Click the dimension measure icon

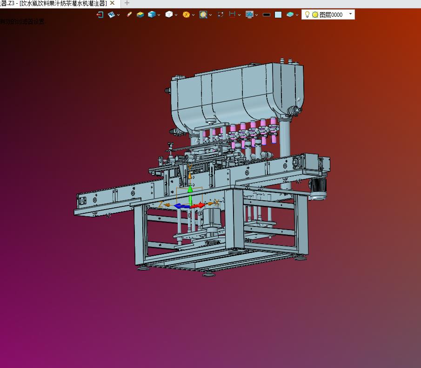(x=232, y=15)
